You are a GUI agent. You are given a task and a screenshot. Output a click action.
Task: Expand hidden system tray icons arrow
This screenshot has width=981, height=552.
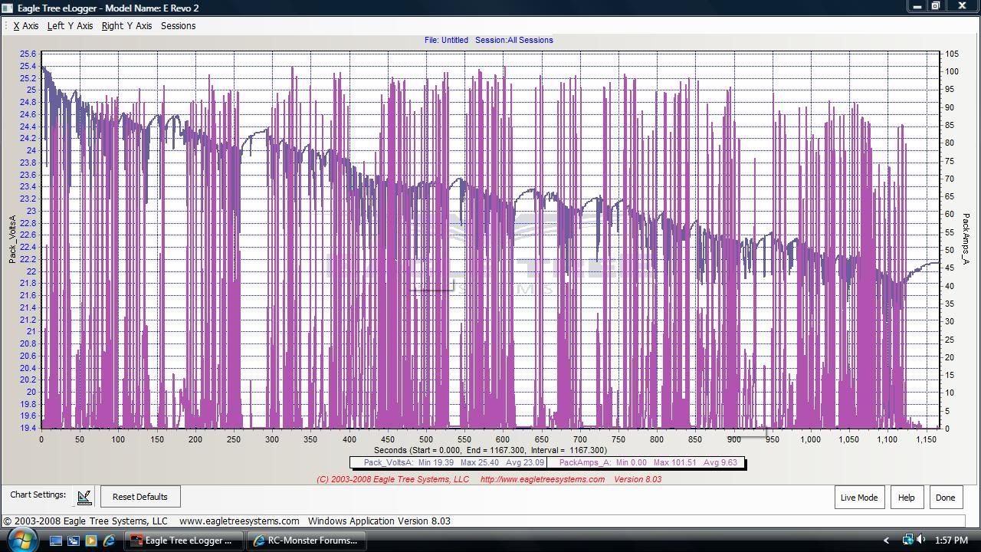pyautogui.click(x=887, y=540)
